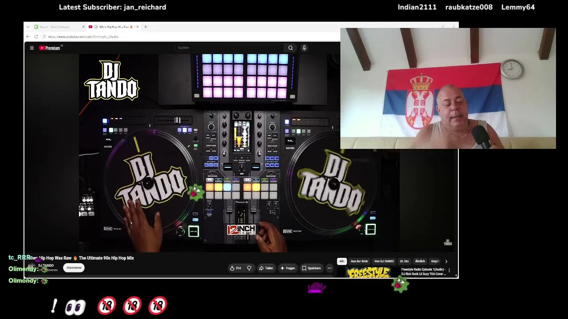The height and width of the screenshot is (319, 568).
Task: Select the Ähnlich filter chip
Action: pos(420,261)
